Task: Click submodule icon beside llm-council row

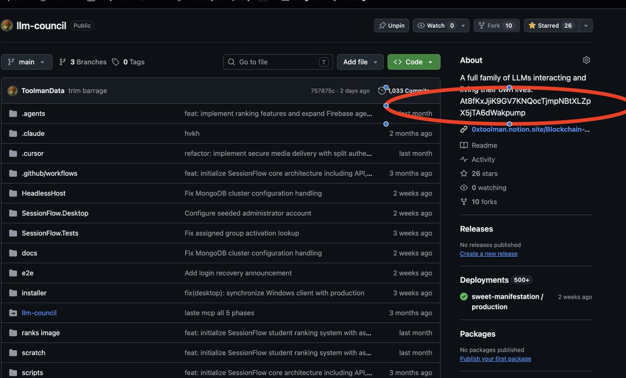Action: click(13, 313)
